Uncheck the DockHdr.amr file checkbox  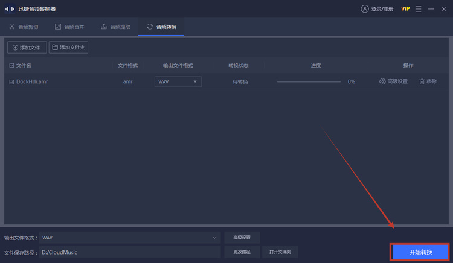point(11,82)
